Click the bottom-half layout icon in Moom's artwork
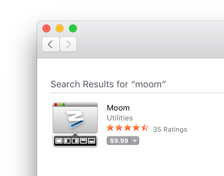Viewport: 224px width, 176px height. 91,141
